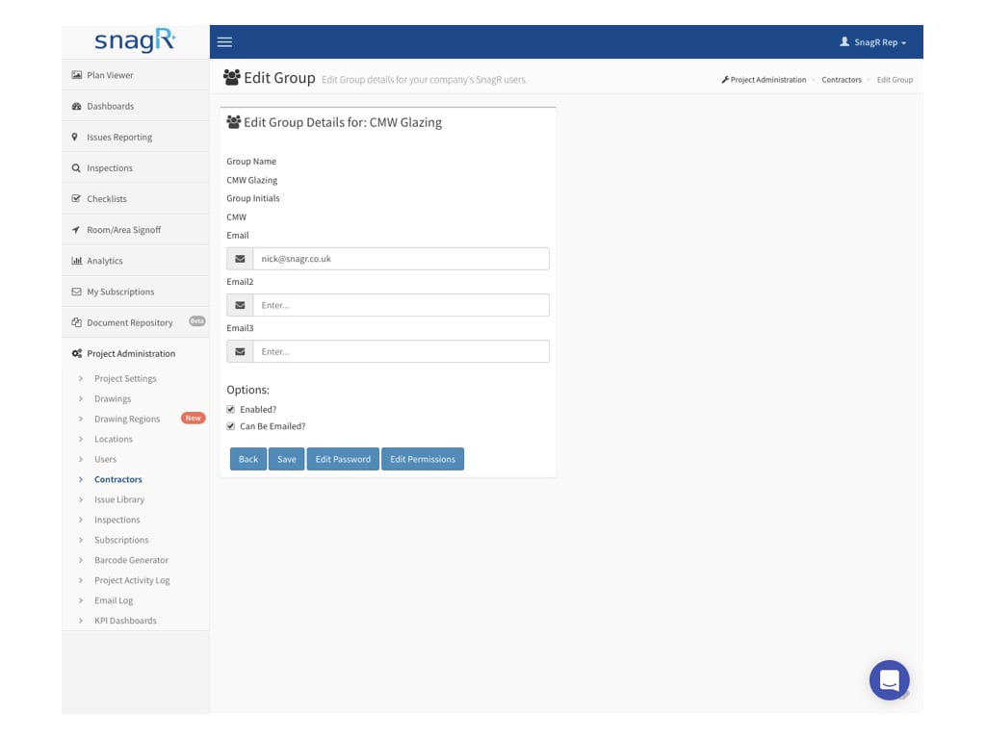Click the Issues Reporting map pin icon

[75, 137]
